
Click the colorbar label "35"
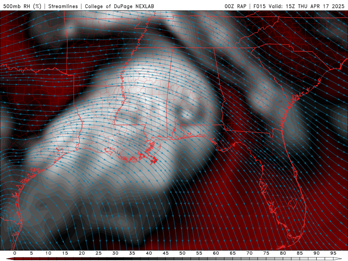click(132, 253)
